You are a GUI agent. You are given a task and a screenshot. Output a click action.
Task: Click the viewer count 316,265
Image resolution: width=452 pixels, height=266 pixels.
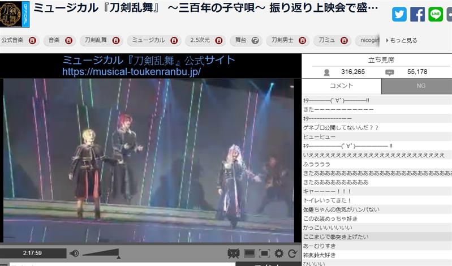353,72
